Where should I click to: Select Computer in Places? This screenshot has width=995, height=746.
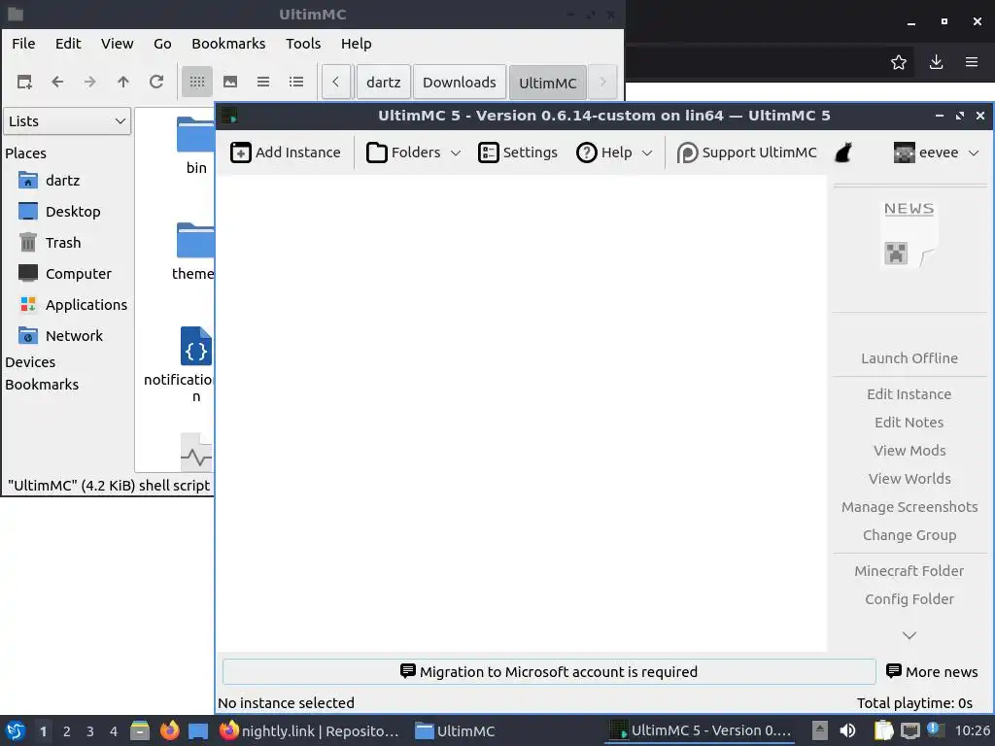click(65, 274)
